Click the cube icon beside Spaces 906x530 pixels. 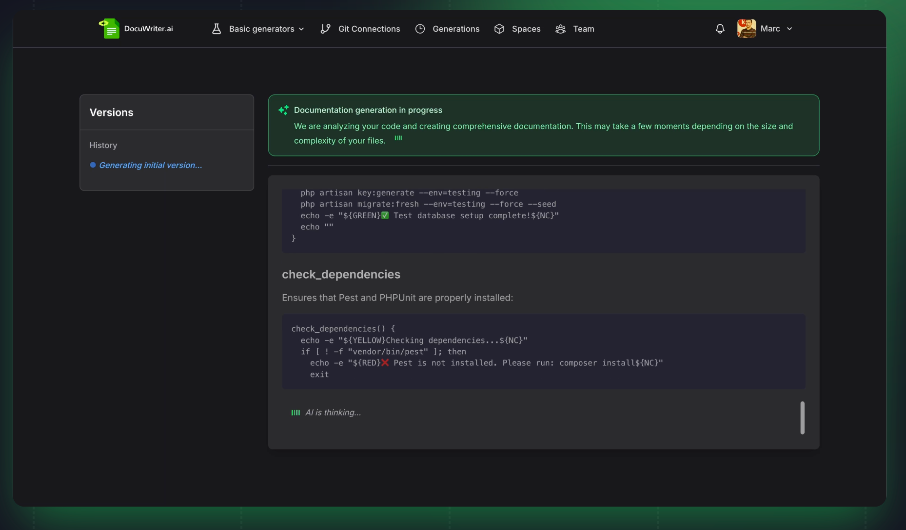pos(499,29)
